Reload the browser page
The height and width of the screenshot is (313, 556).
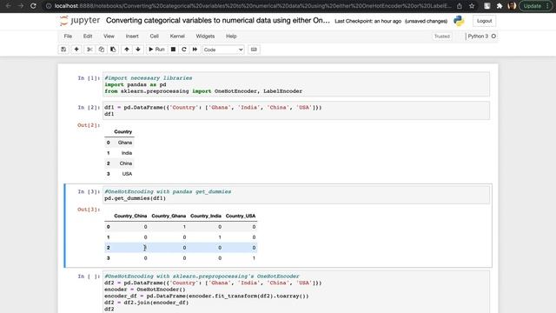click(x=33, y=6)
